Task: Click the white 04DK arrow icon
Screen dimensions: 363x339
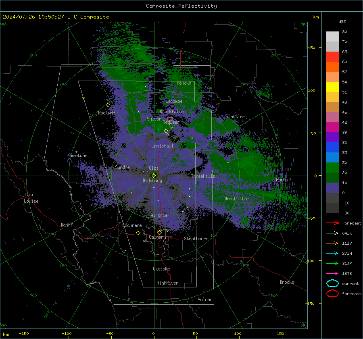Action: 332,233
